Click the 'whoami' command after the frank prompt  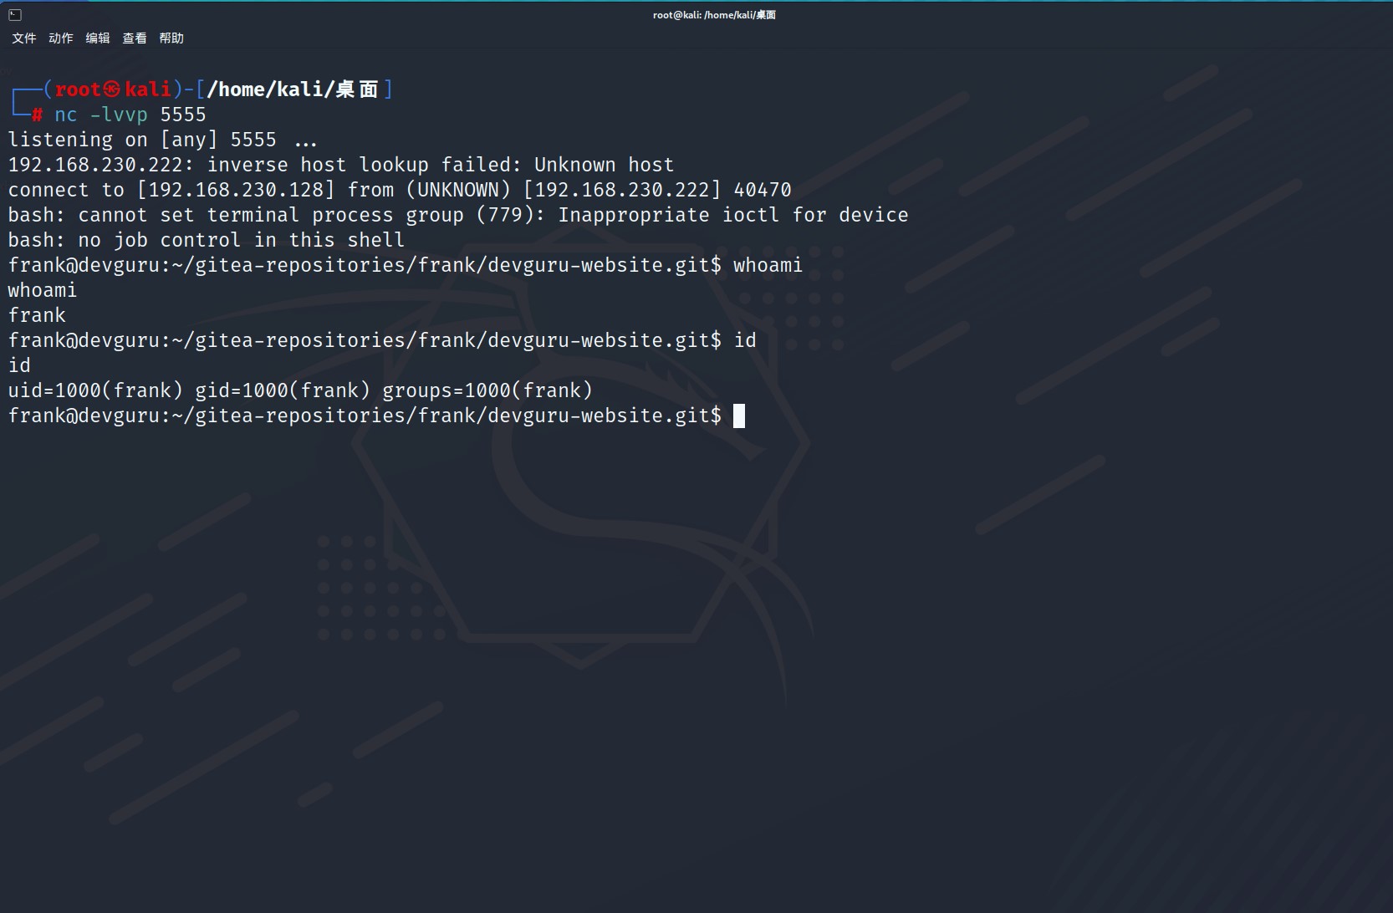point(768,265)
